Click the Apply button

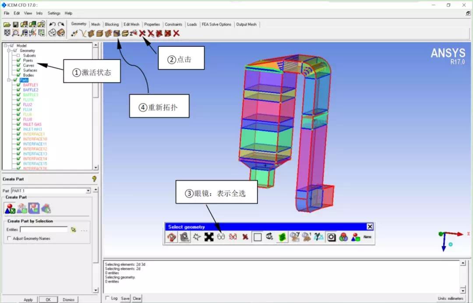[28, 299]
